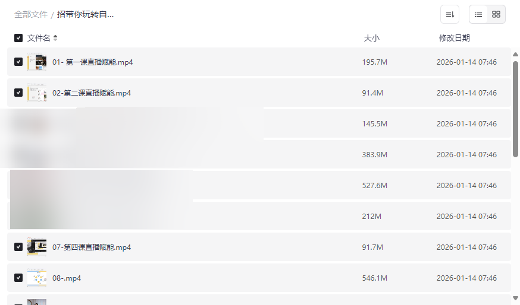The image size is (520, 305).
Task: Click the 全部文件 breadcrumb link
Action: pyautogui.click(x=31, y=14)
